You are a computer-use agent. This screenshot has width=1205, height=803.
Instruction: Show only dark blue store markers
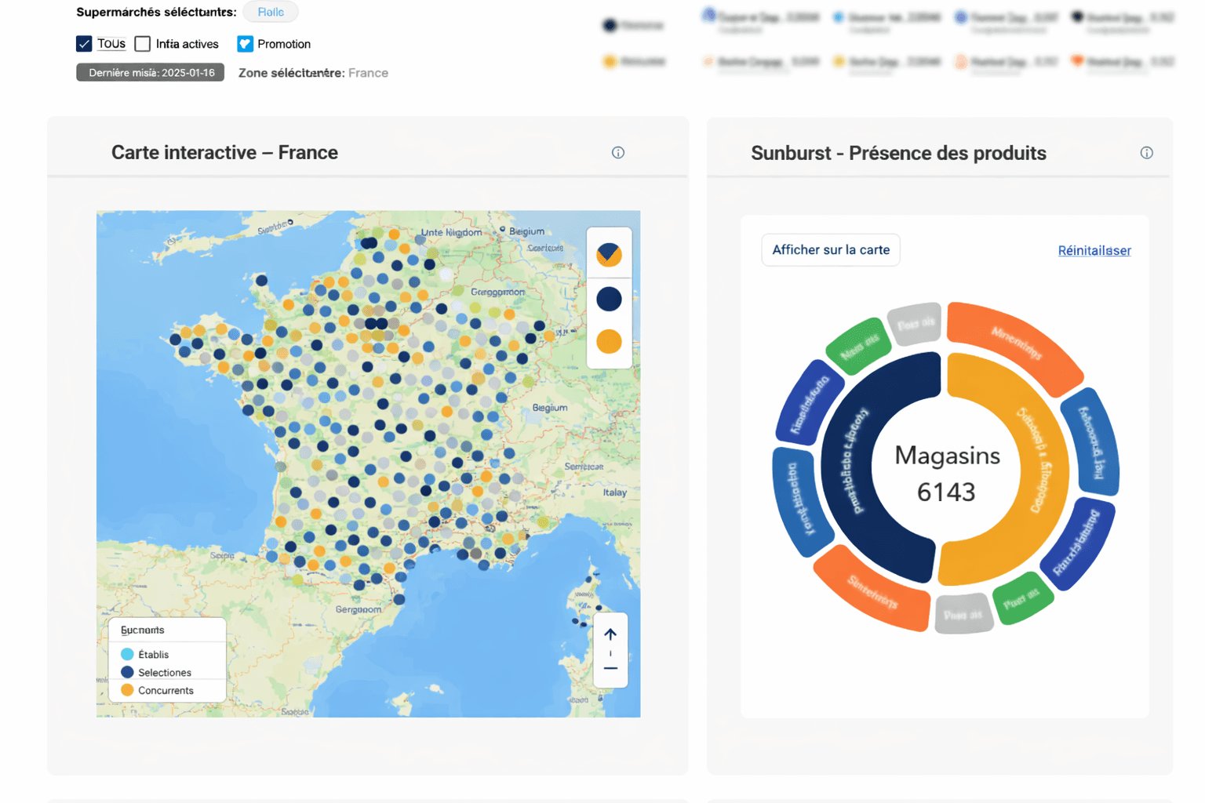pyautogui.click(x=610, y=299)
